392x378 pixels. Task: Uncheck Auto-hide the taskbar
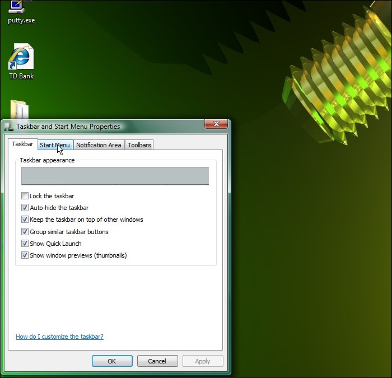click(x=25, y=208)
